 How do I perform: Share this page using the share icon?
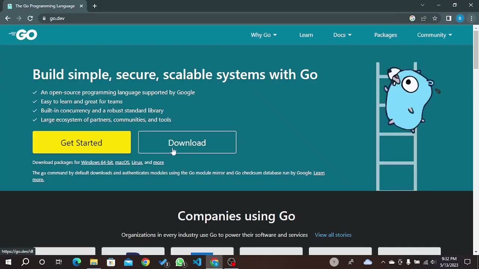424,18
